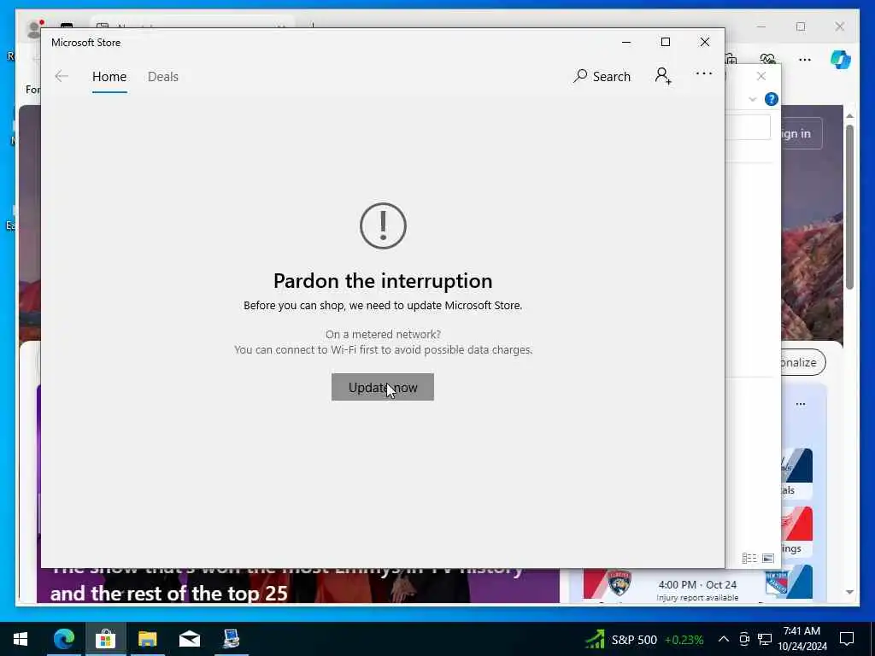Open the Windows Start menu
The height and width of the screenshot is (656, 875).
click(21, 639)
